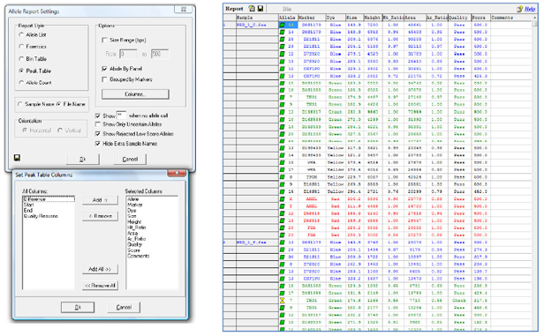Select Allele List report style
544x336 pixels.
(21, 34)
